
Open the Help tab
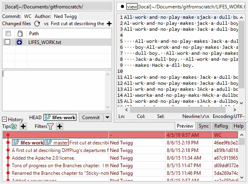238,126
